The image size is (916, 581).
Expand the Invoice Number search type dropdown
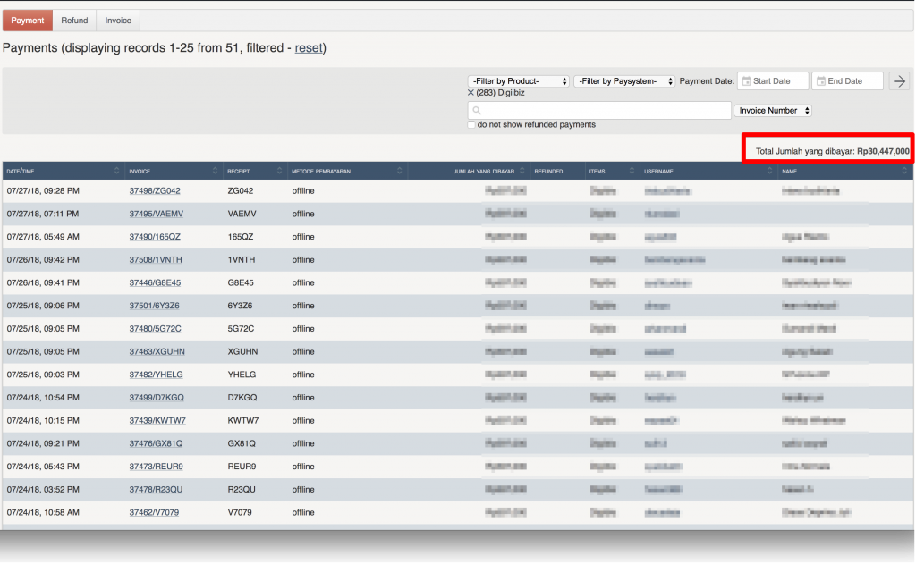point(773,111)
